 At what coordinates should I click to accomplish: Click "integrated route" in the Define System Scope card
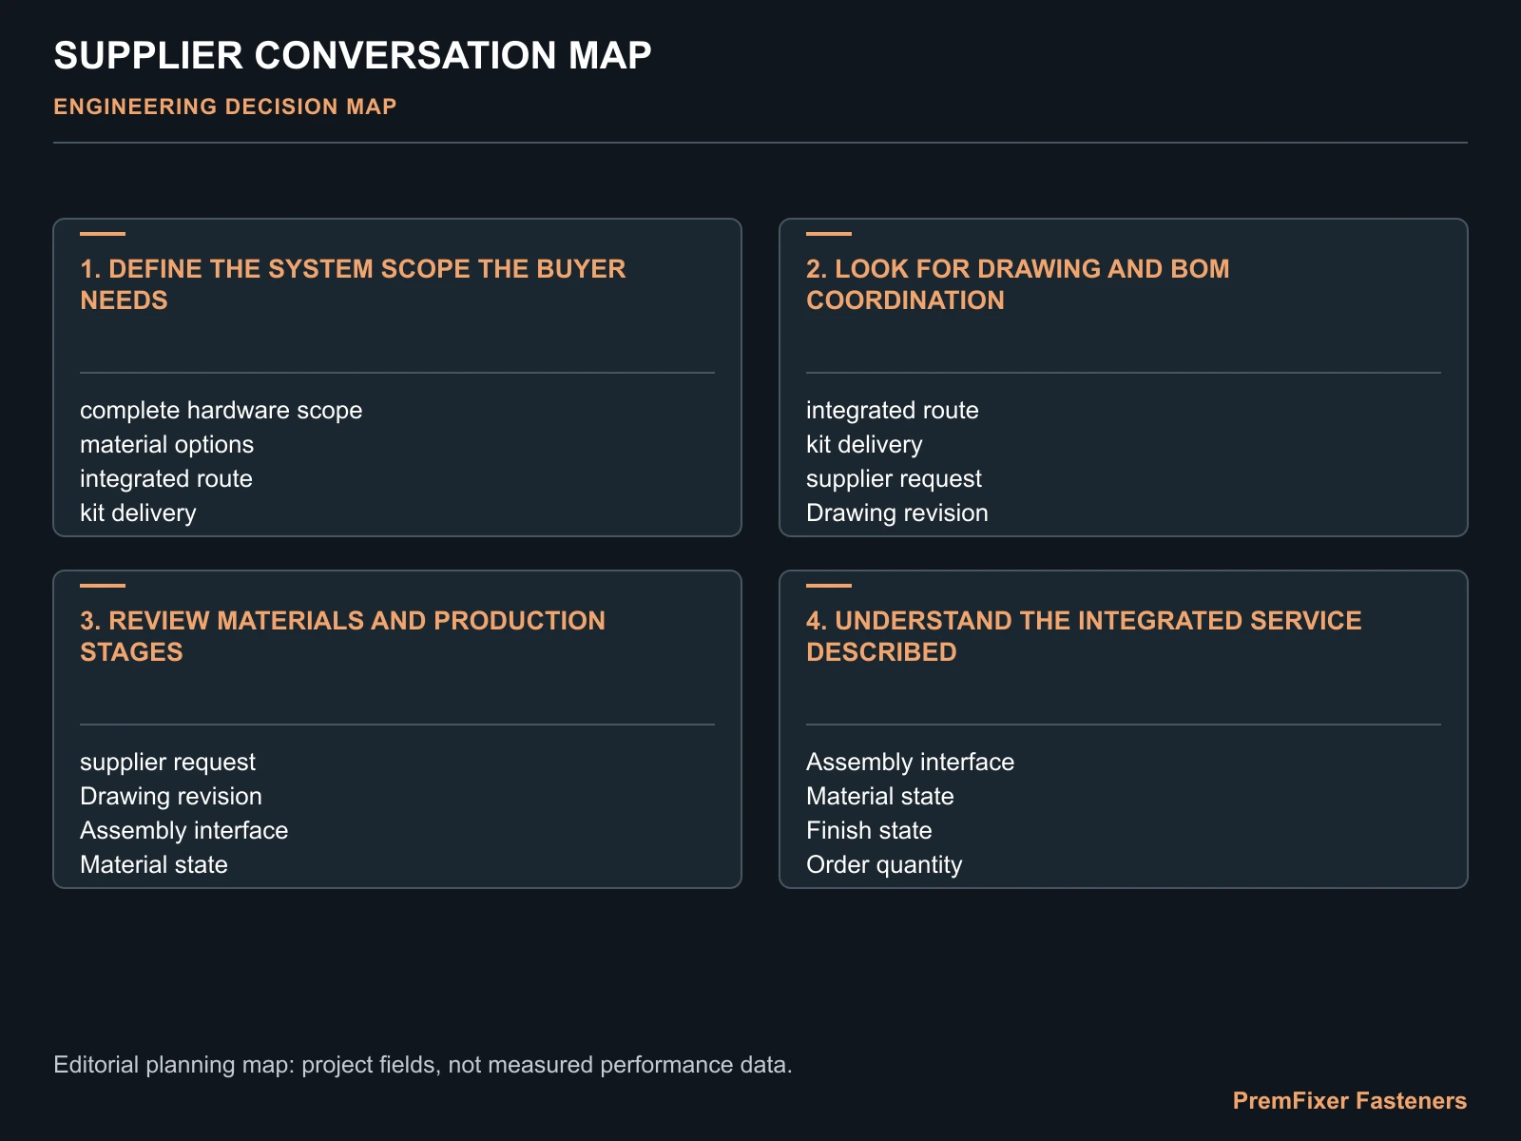[166, 479]
